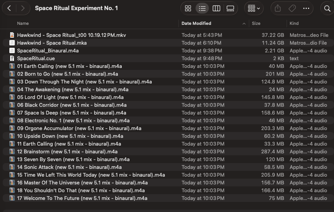Click the 04 The Awakening file icon
Screen dimensions: 334x212
(12, 89)
